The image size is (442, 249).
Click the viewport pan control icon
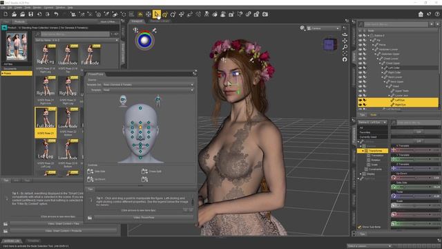(x=345, y=41)
